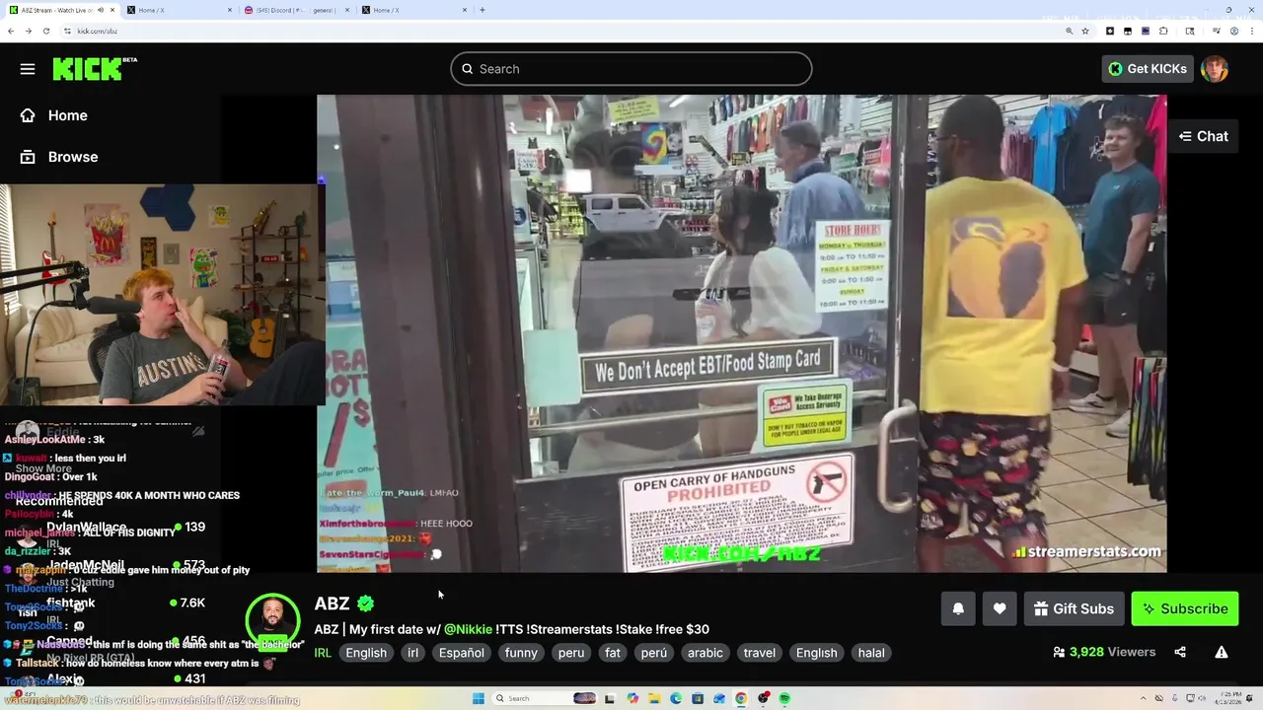Open the IRL category link
This screenshot has height=710, width=1263.
323,653
